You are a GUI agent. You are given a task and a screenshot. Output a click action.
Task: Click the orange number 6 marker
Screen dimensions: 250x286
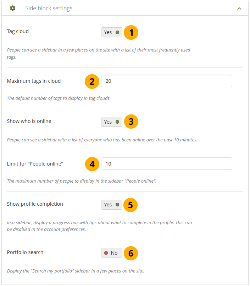pyautogui.click(x=131, y=253)
